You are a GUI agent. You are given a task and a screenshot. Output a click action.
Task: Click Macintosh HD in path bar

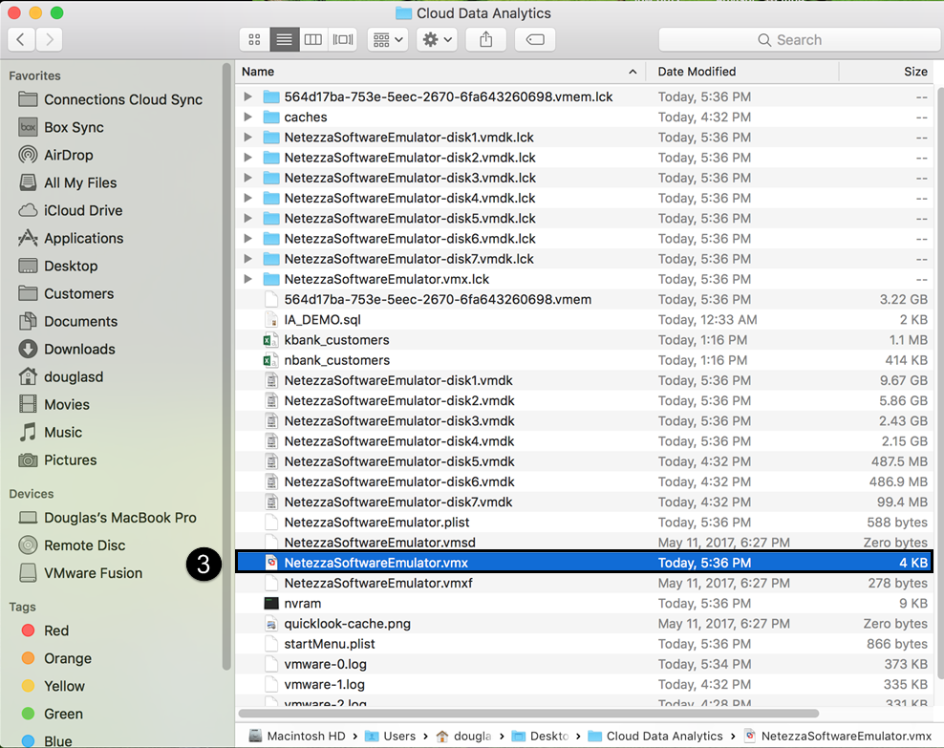pyautogui.click(x=297, y=736)
